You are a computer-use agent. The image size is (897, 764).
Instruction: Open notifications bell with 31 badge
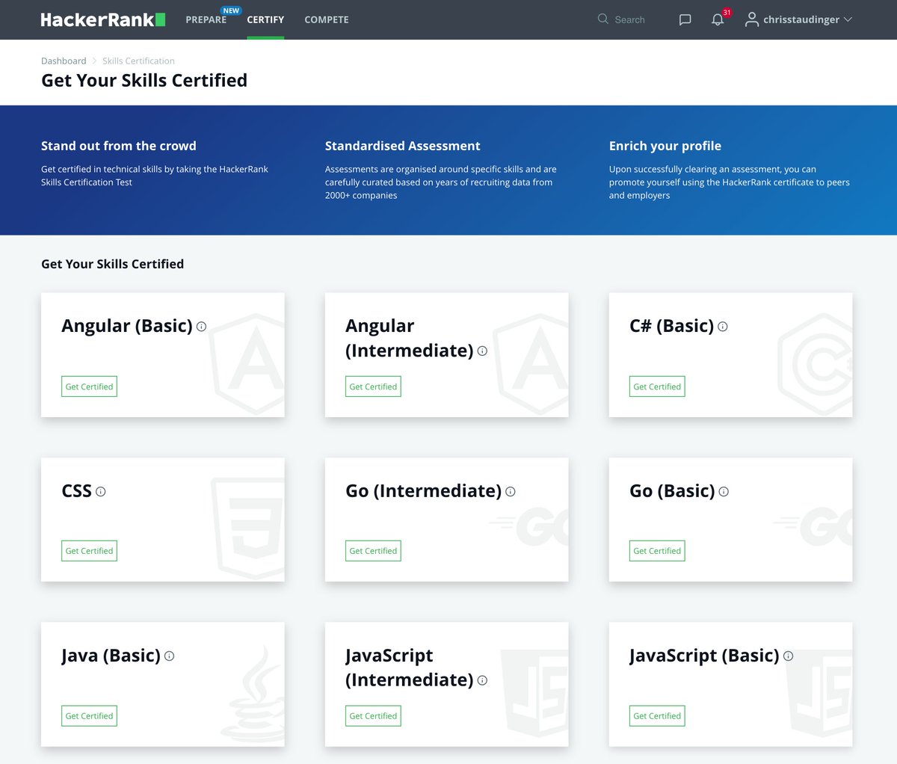point(718,19)
